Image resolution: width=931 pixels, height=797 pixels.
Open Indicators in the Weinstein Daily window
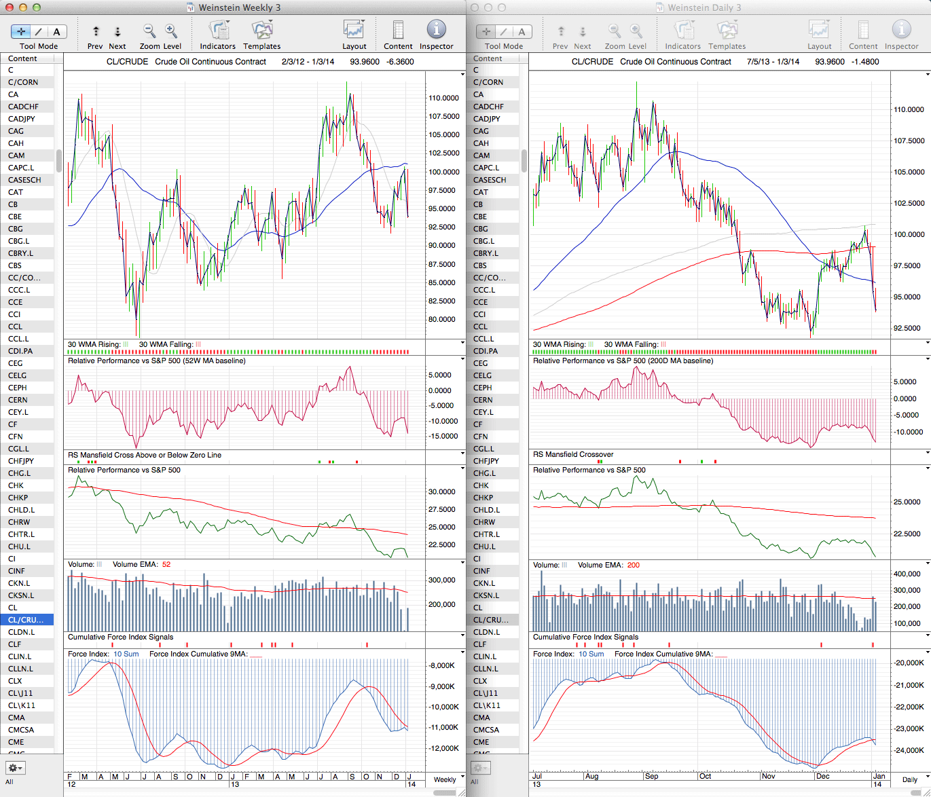tap(682, 31)
